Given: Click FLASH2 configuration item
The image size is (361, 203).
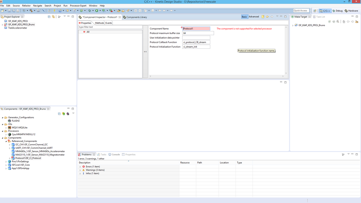Looking at the screenshot, I should (16, 121).
